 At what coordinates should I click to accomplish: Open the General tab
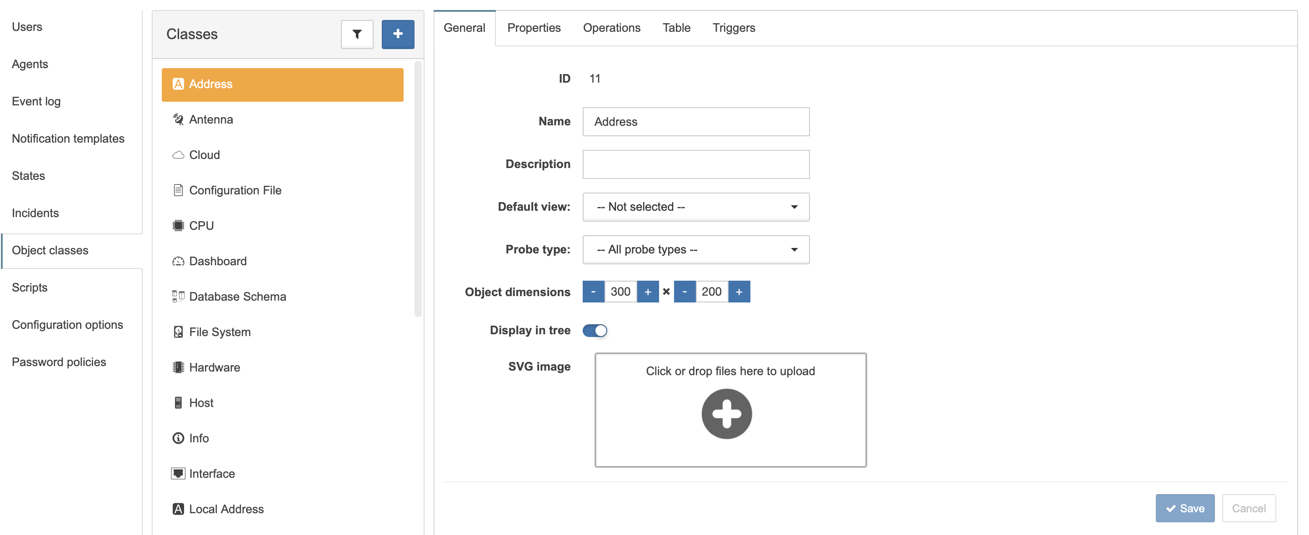[464, 28]
